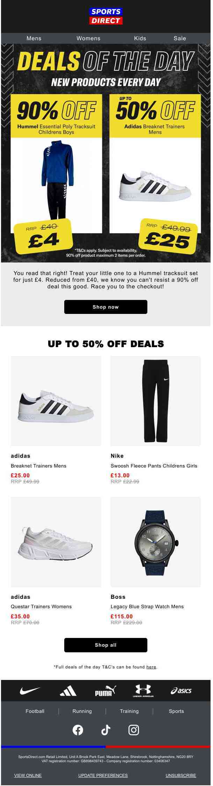Open the Update Preferences link
This screenshot has width=213, height=786.
click(103, 775)
